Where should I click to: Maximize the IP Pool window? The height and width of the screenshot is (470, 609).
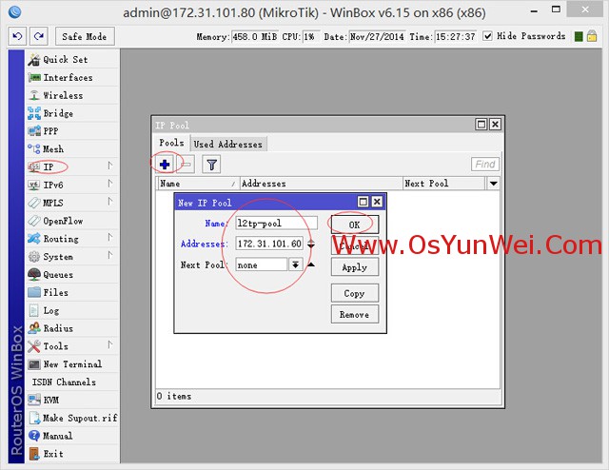pos(481,125)
